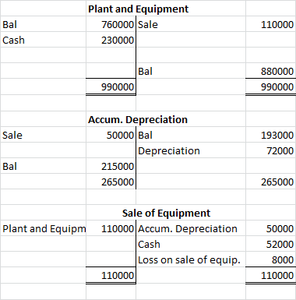Screen dimensions: 296x300
Task: Click the Bal label beside 880000
Action: pos(145,71)
